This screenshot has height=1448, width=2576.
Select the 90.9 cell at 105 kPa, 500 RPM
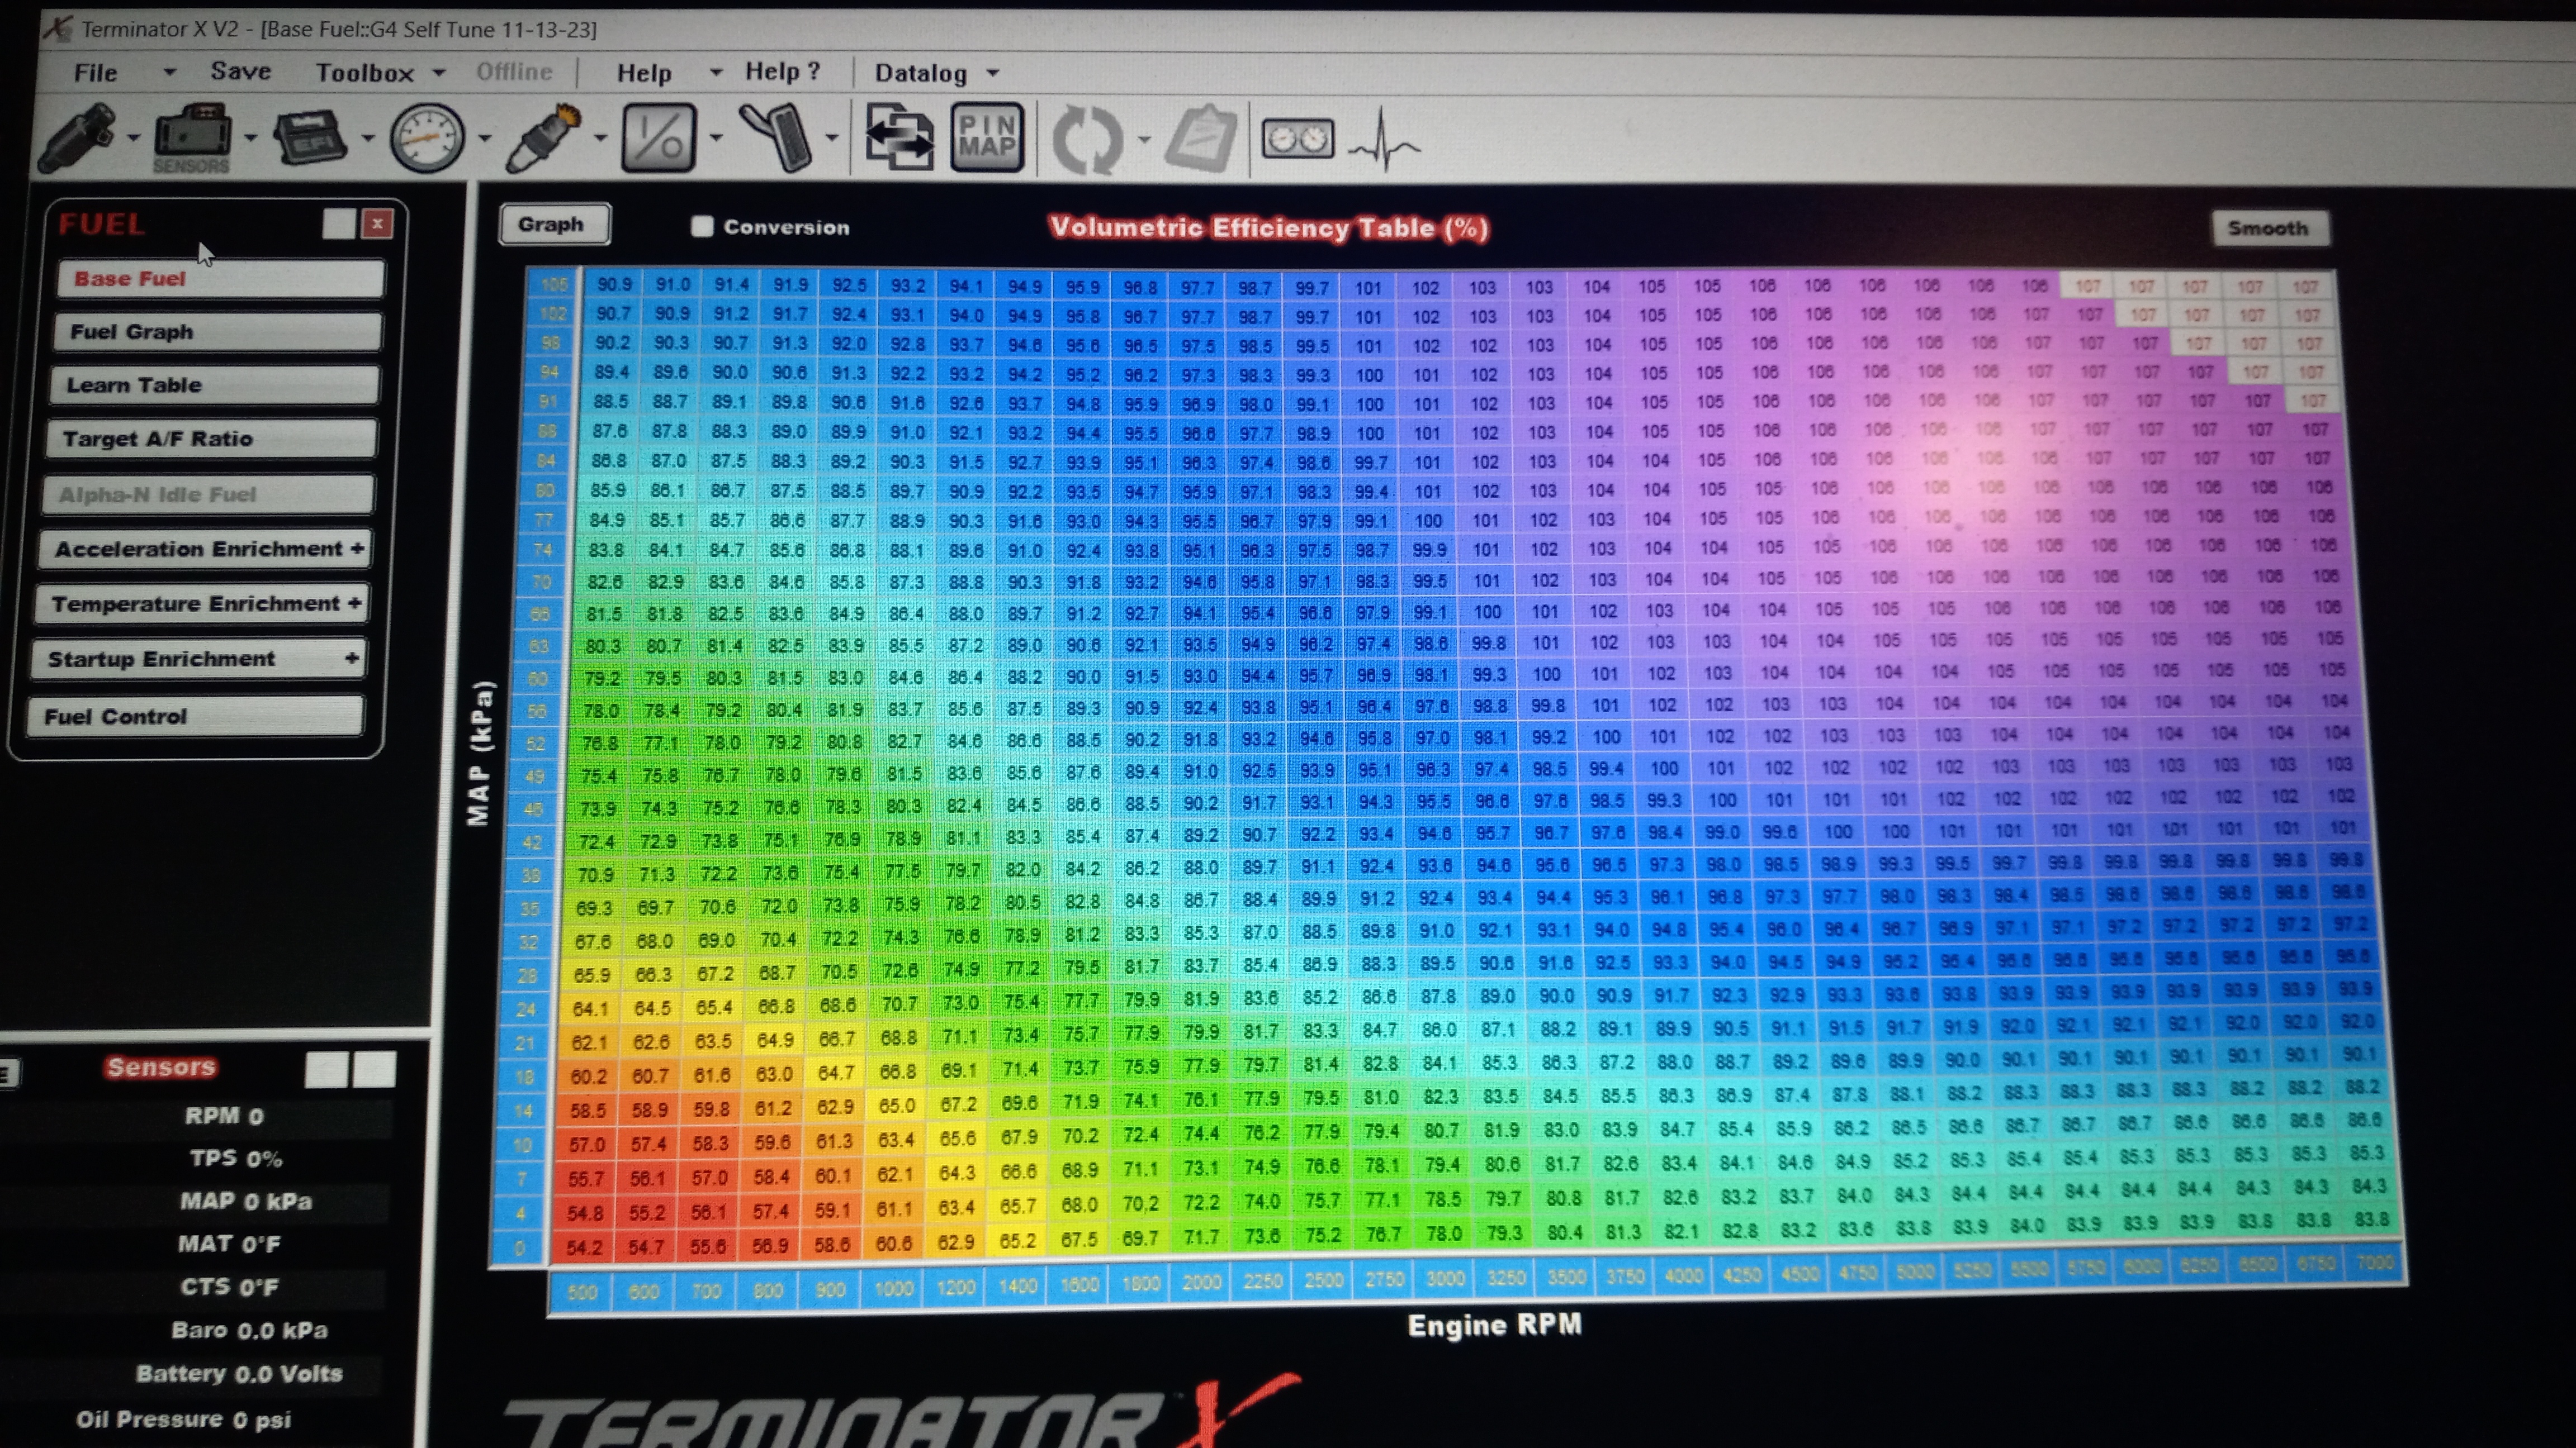[613, 285]
